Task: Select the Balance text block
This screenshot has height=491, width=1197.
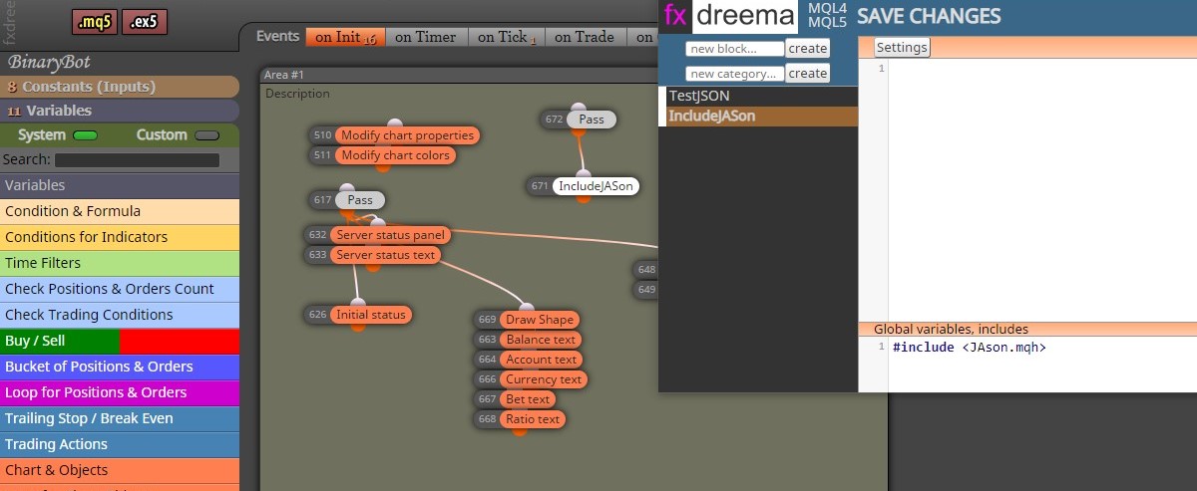Action: coord(541,340)
